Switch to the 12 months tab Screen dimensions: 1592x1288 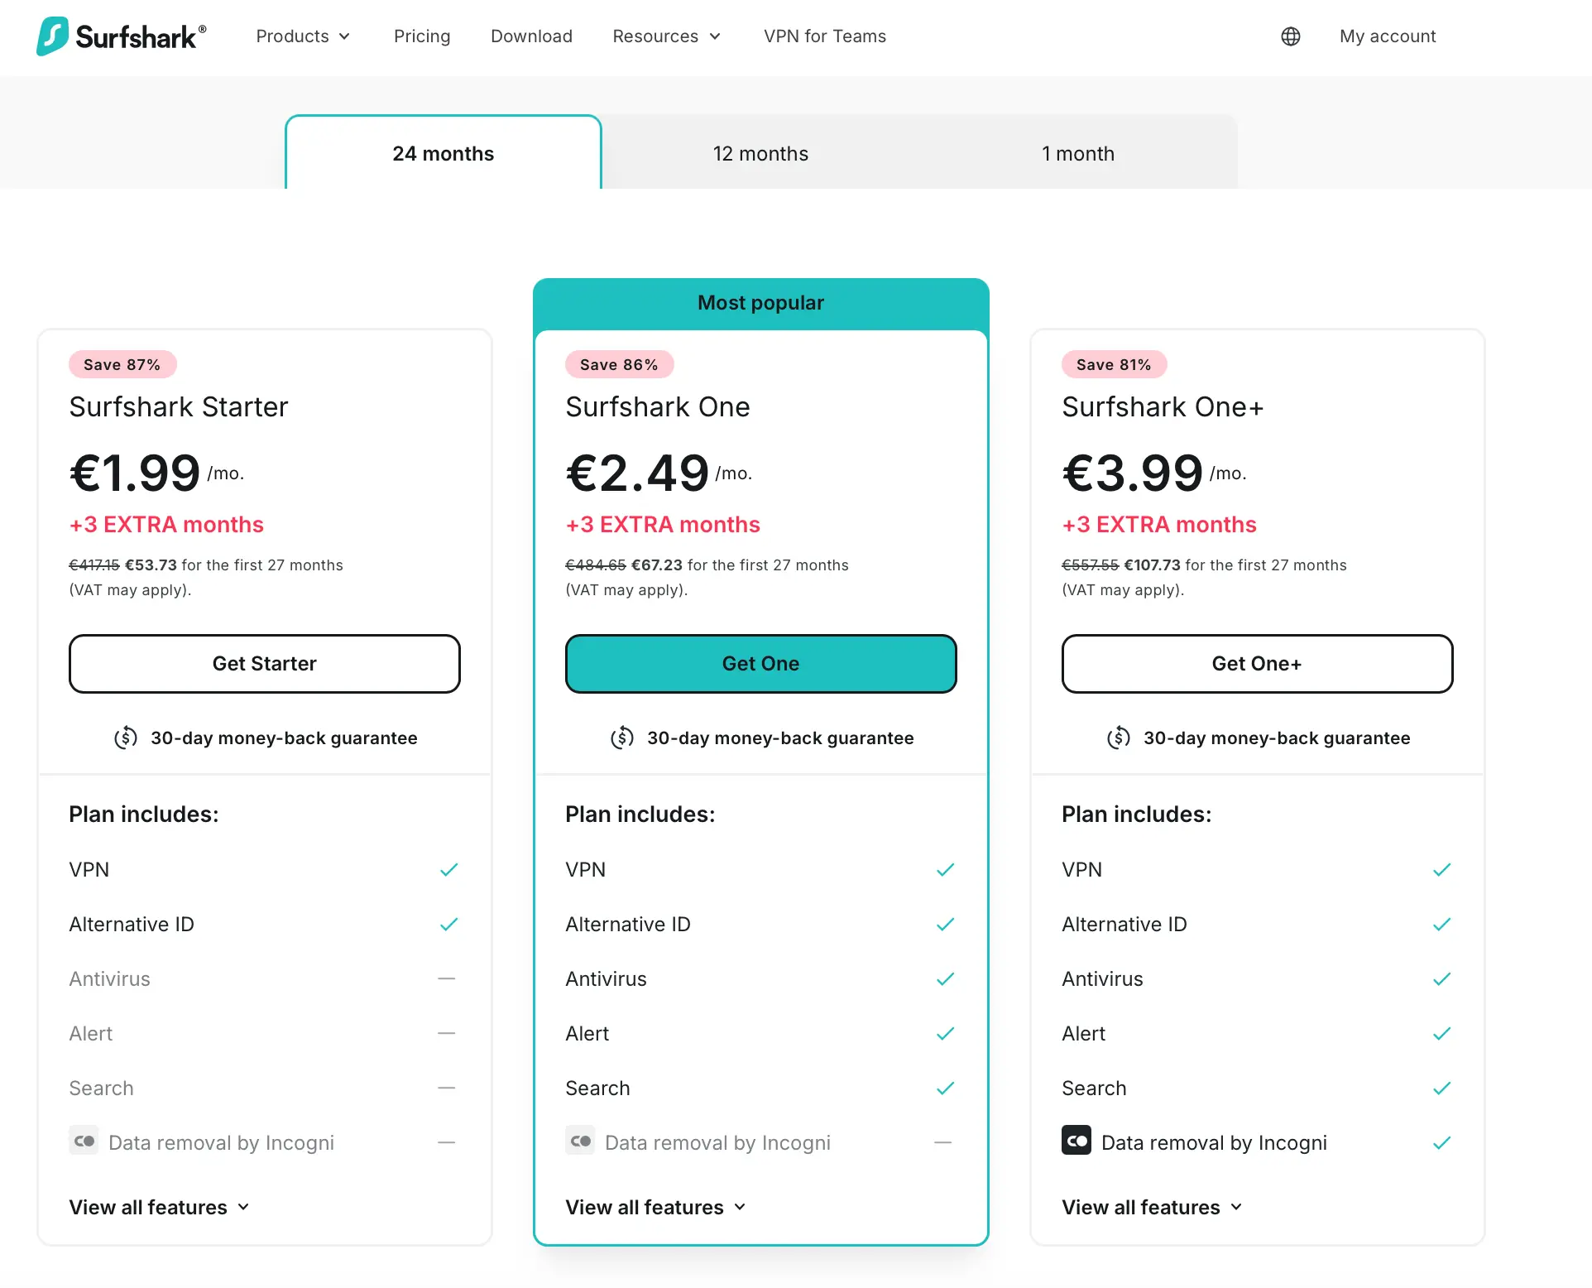click(x=760, y=154)
